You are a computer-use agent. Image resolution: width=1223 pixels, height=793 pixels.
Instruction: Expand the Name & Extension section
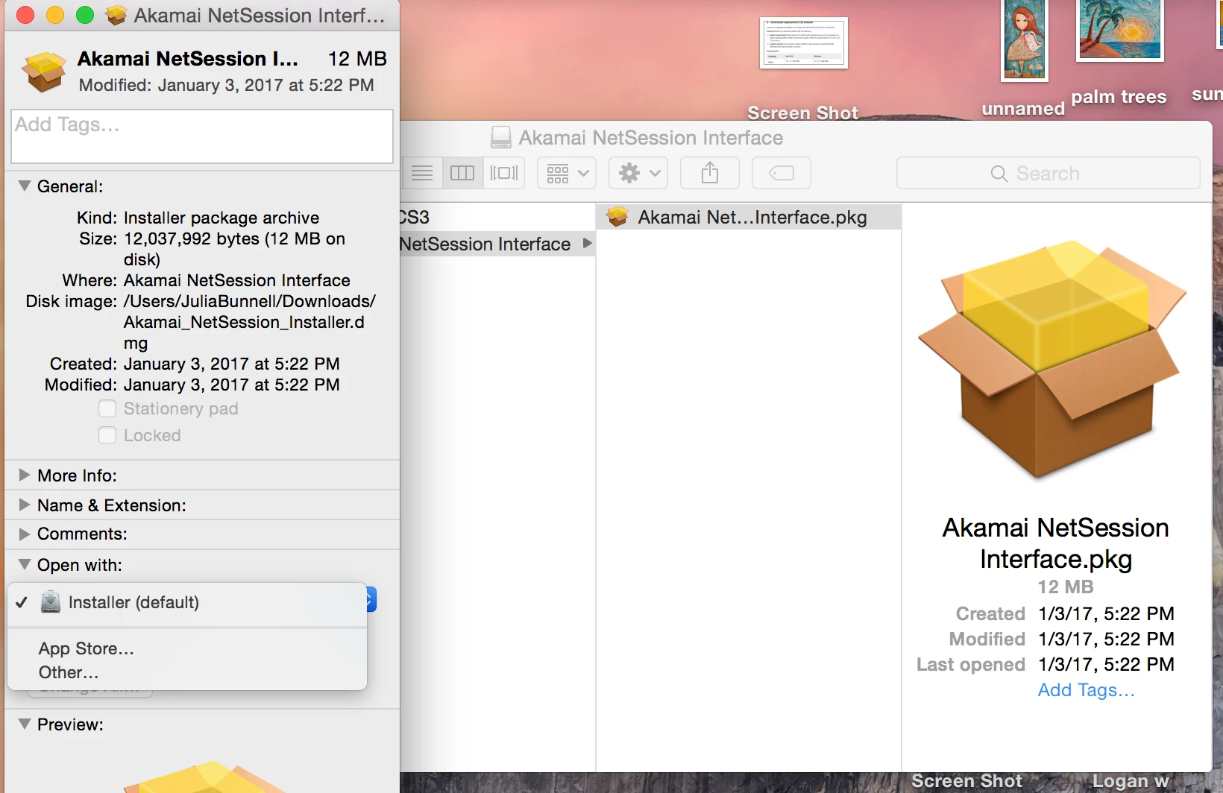[25, 505]
